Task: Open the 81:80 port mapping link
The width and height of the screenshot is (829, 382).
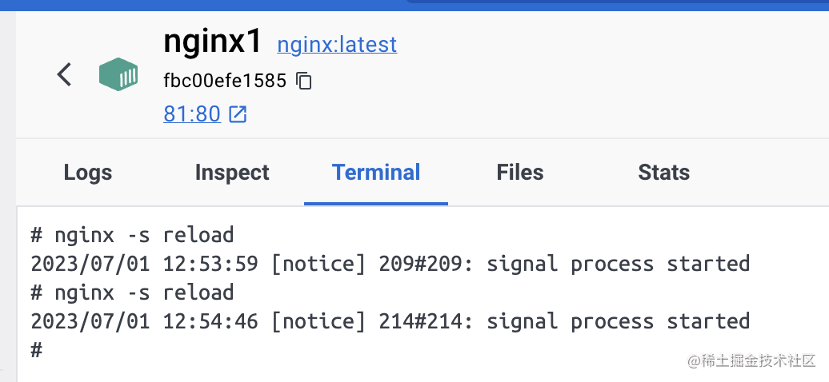Action: coord(192,114)
